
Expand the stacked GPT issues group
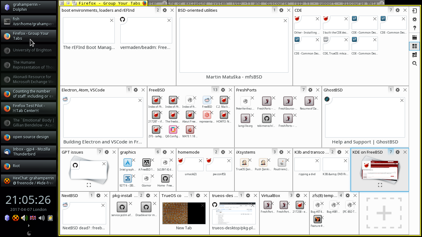(x=89, y=185)
